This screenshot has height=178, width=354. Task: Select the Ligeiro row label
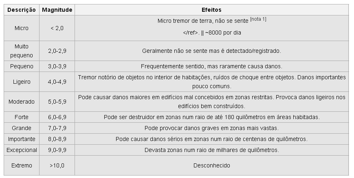coord(22,82)
